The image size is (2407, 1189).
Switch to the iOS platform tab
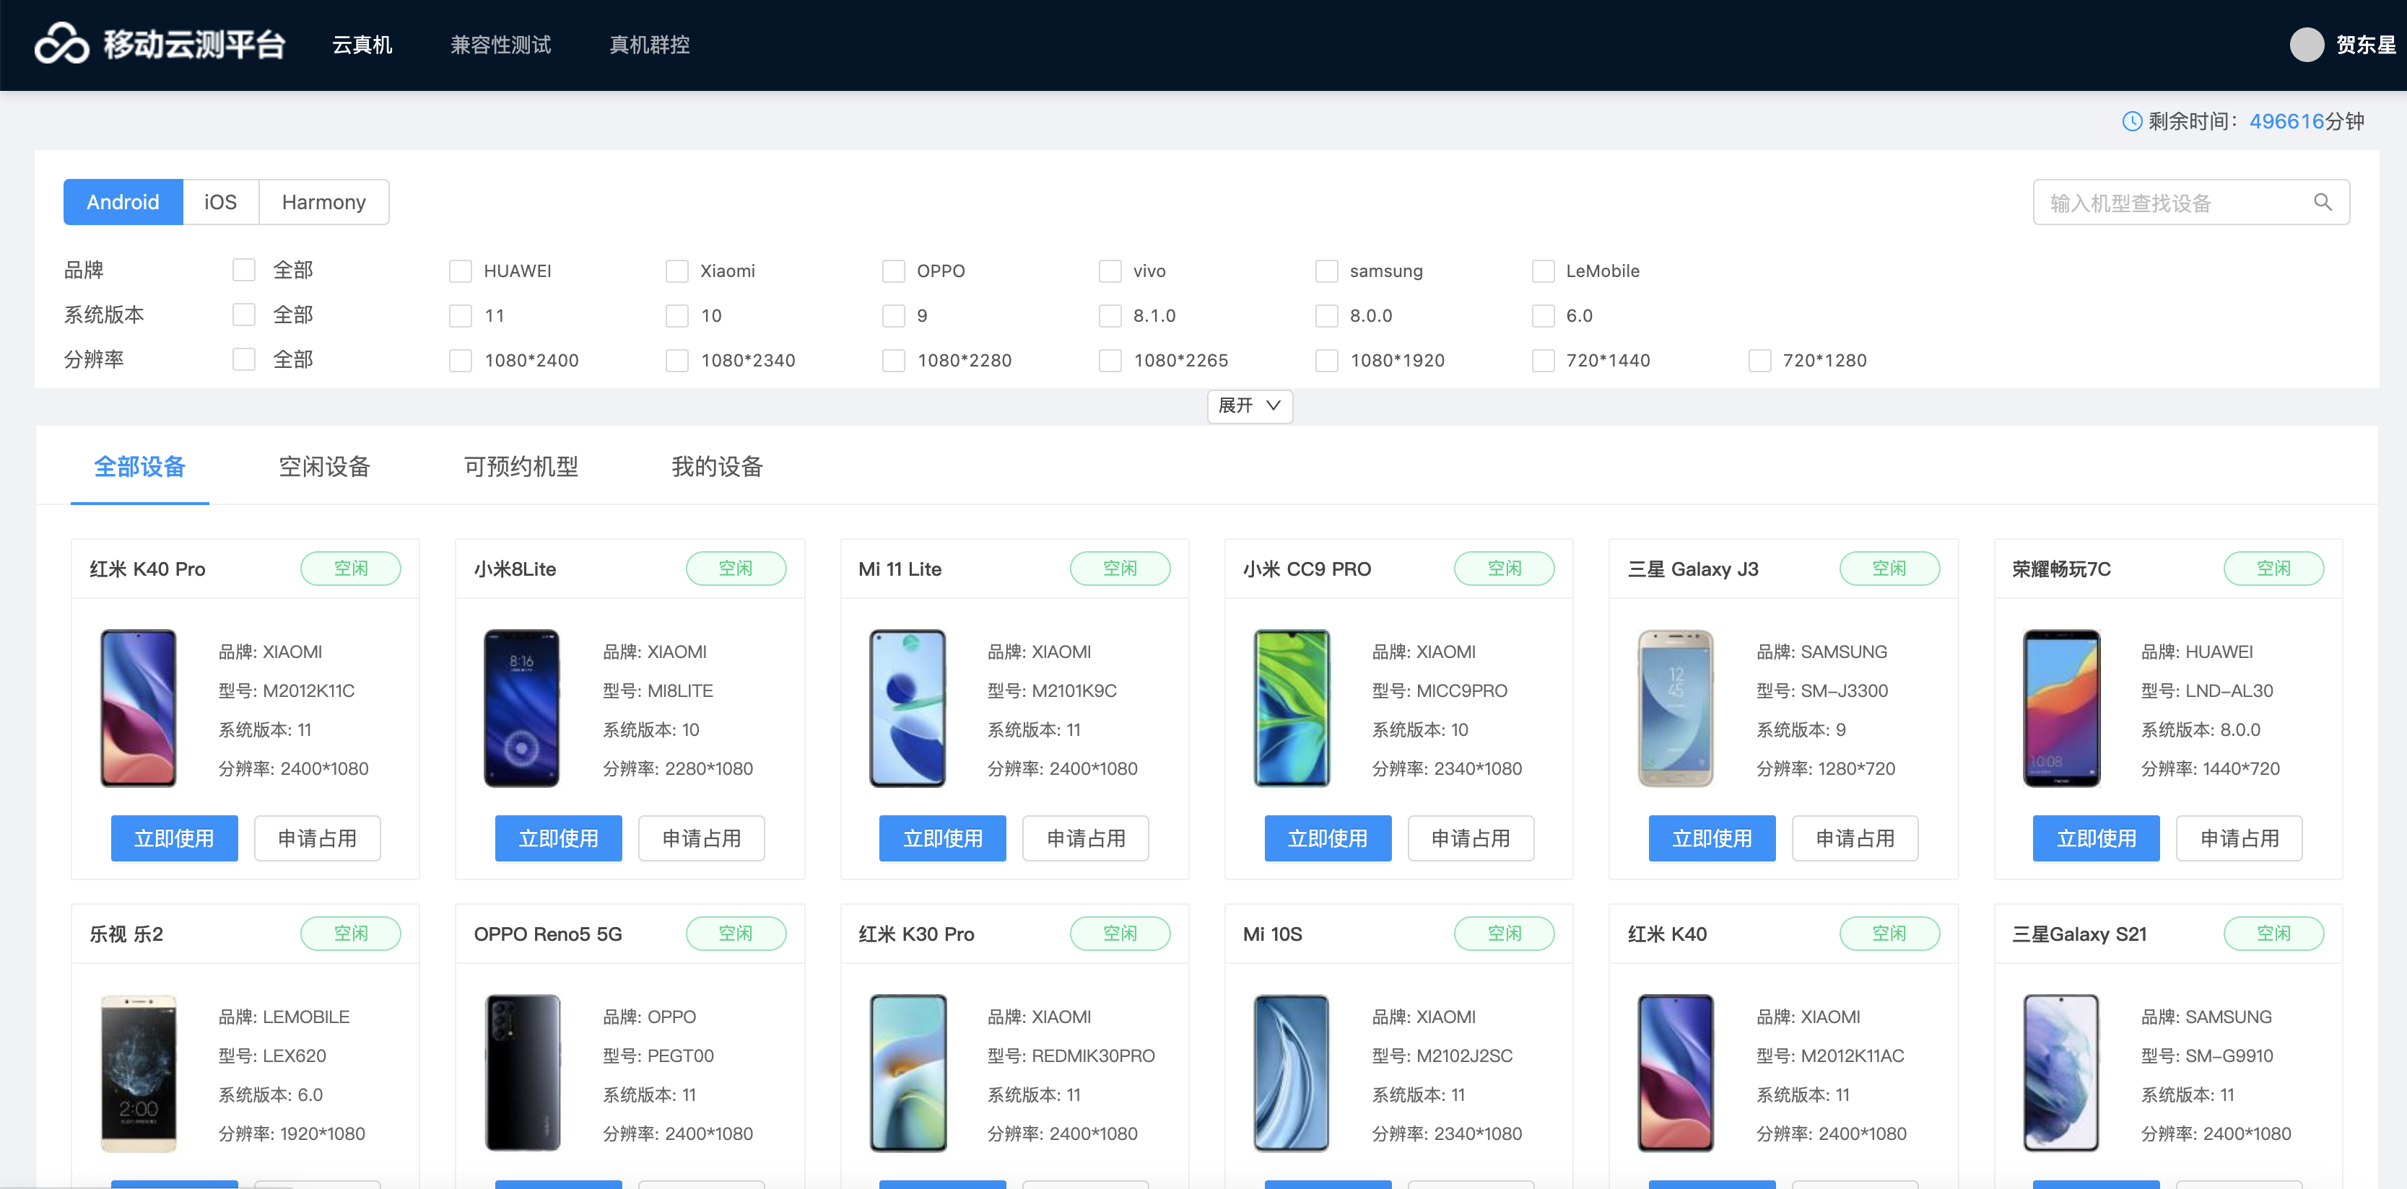pos(220,202)
